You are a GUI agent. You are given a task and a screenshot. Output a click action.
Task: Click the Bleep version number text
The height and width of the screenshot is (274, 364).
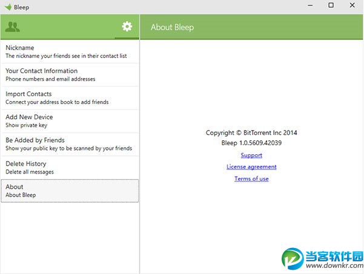coord(251,143)
